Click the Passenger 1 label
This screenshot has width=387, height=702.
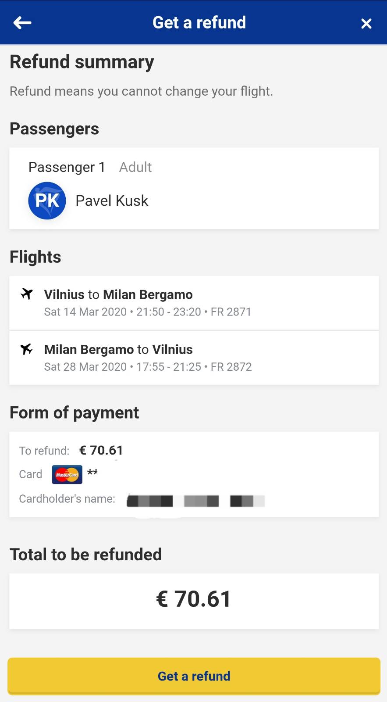pyautogui.click(x=67, y=167)
